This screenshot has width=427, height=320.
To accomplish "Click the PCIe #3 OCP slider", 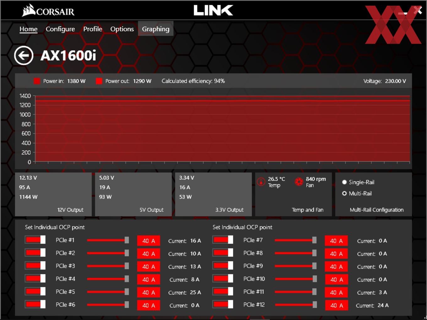I will 108,266.
